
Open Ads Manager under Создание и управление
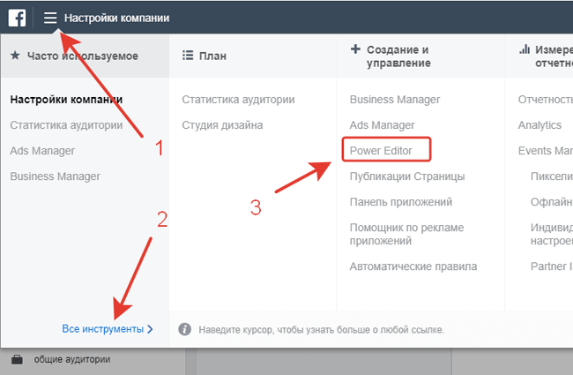[x=383, y=125]
